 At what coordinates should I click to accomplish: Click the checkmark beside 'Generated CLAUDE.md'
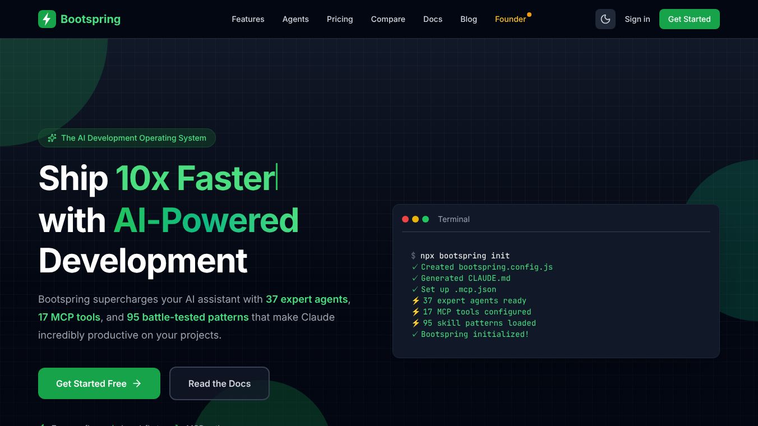(x=415, y=278)
